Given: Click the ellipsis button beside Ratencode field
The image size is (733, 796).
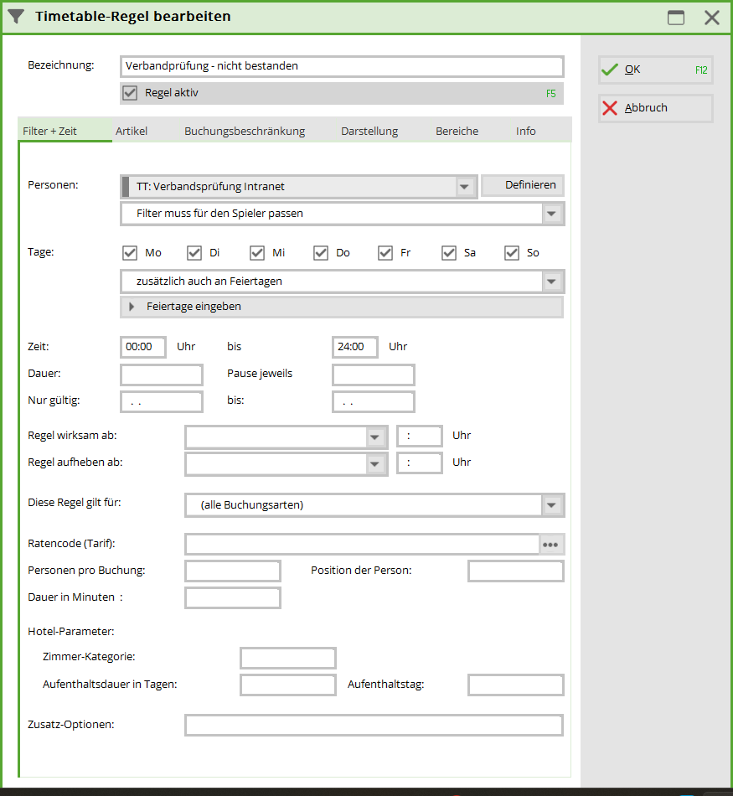Looking at the screenshot, I should coord(550,545).
